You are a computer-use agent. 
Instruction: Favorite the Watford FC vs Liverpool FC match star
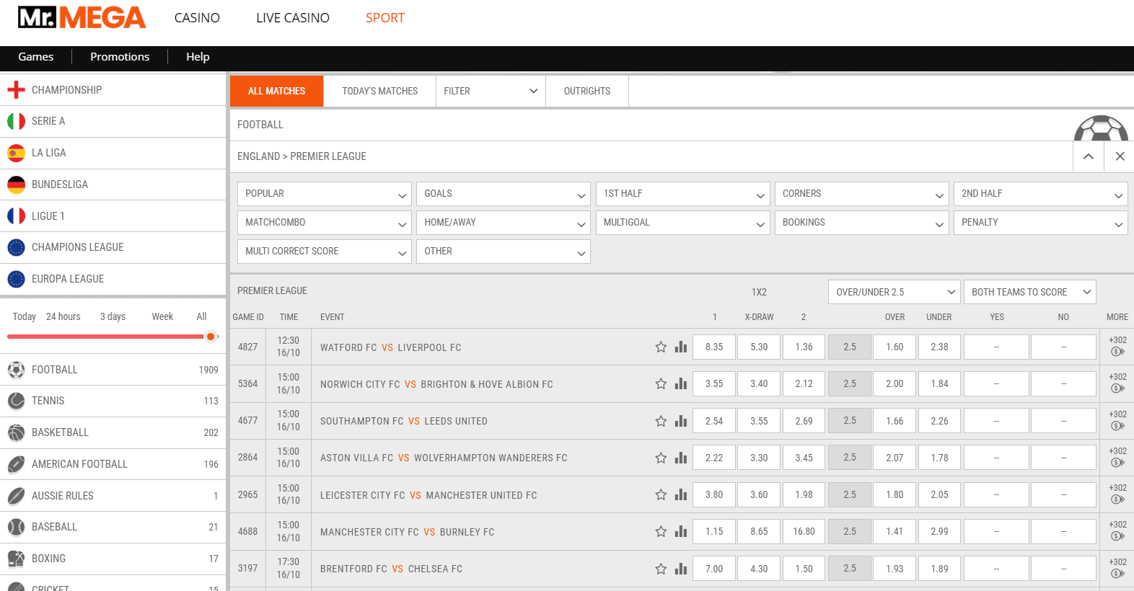pos(661,347)
